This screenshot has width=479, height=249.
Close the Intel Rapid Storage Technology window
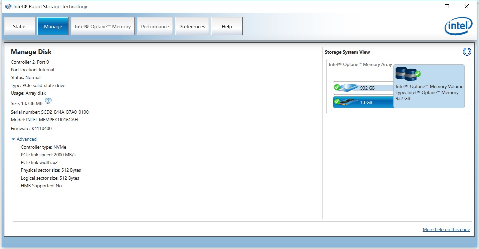[467, 6]
